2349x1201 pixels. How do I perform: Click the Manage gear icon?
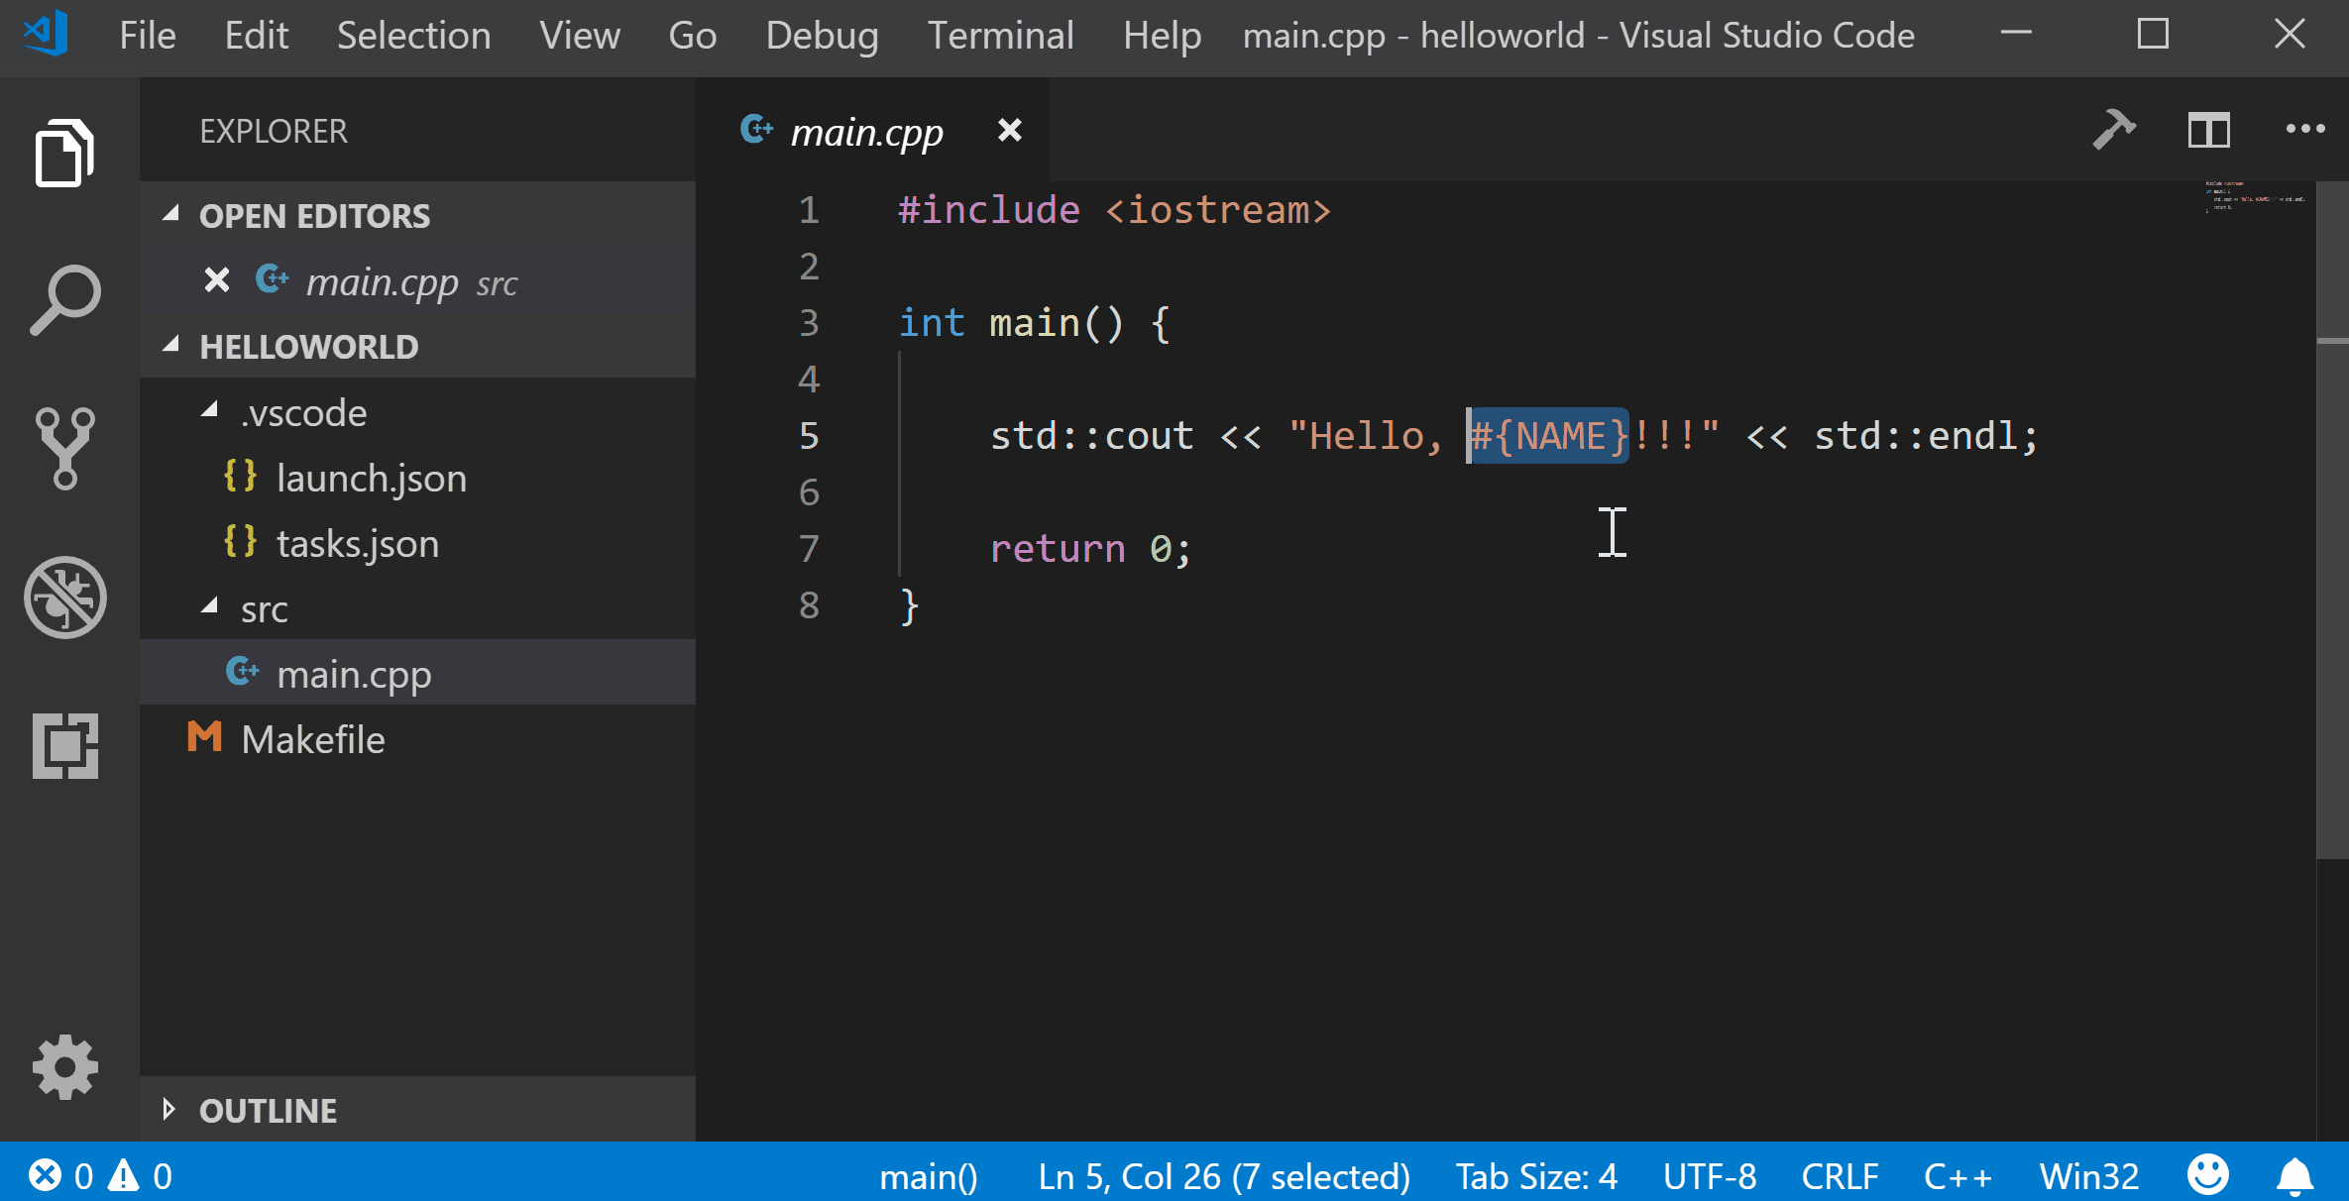pos(64,1067)
